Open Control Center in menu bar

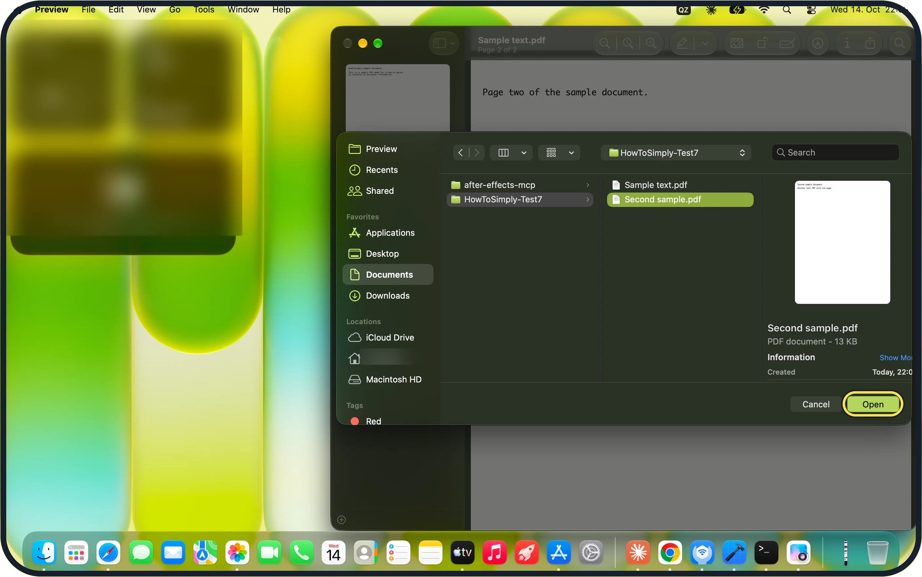[811, 10]
